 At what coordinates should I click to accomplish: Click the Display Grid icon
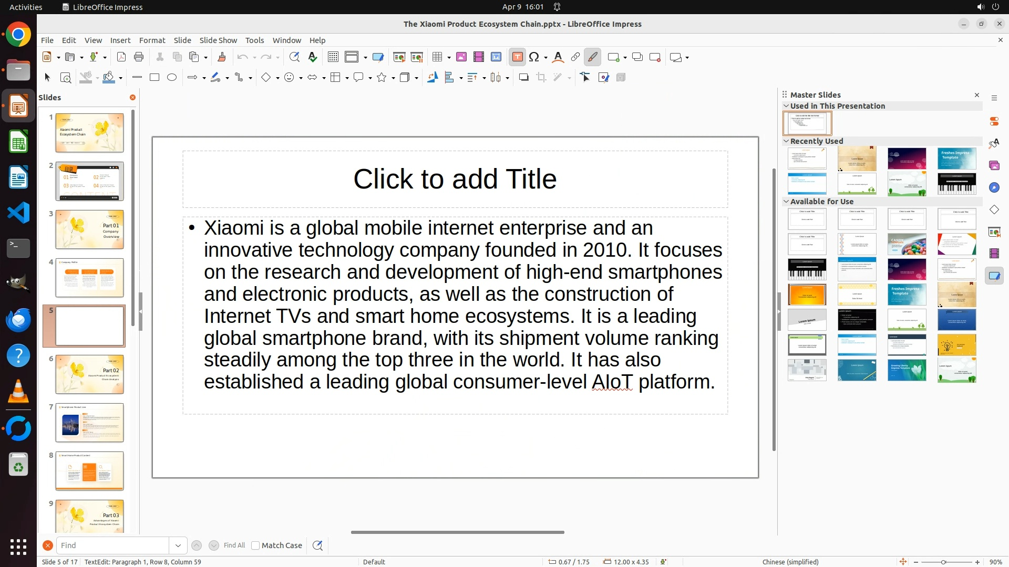click(x=333, y=57)
